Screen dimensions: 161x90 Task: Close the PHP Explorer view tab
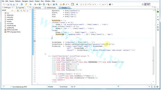pyautogui.click(x=12, y=7)
